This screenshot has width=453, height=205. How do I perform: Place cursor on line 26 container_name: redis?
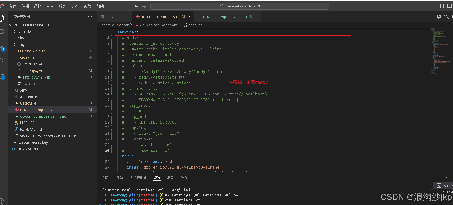151,162
